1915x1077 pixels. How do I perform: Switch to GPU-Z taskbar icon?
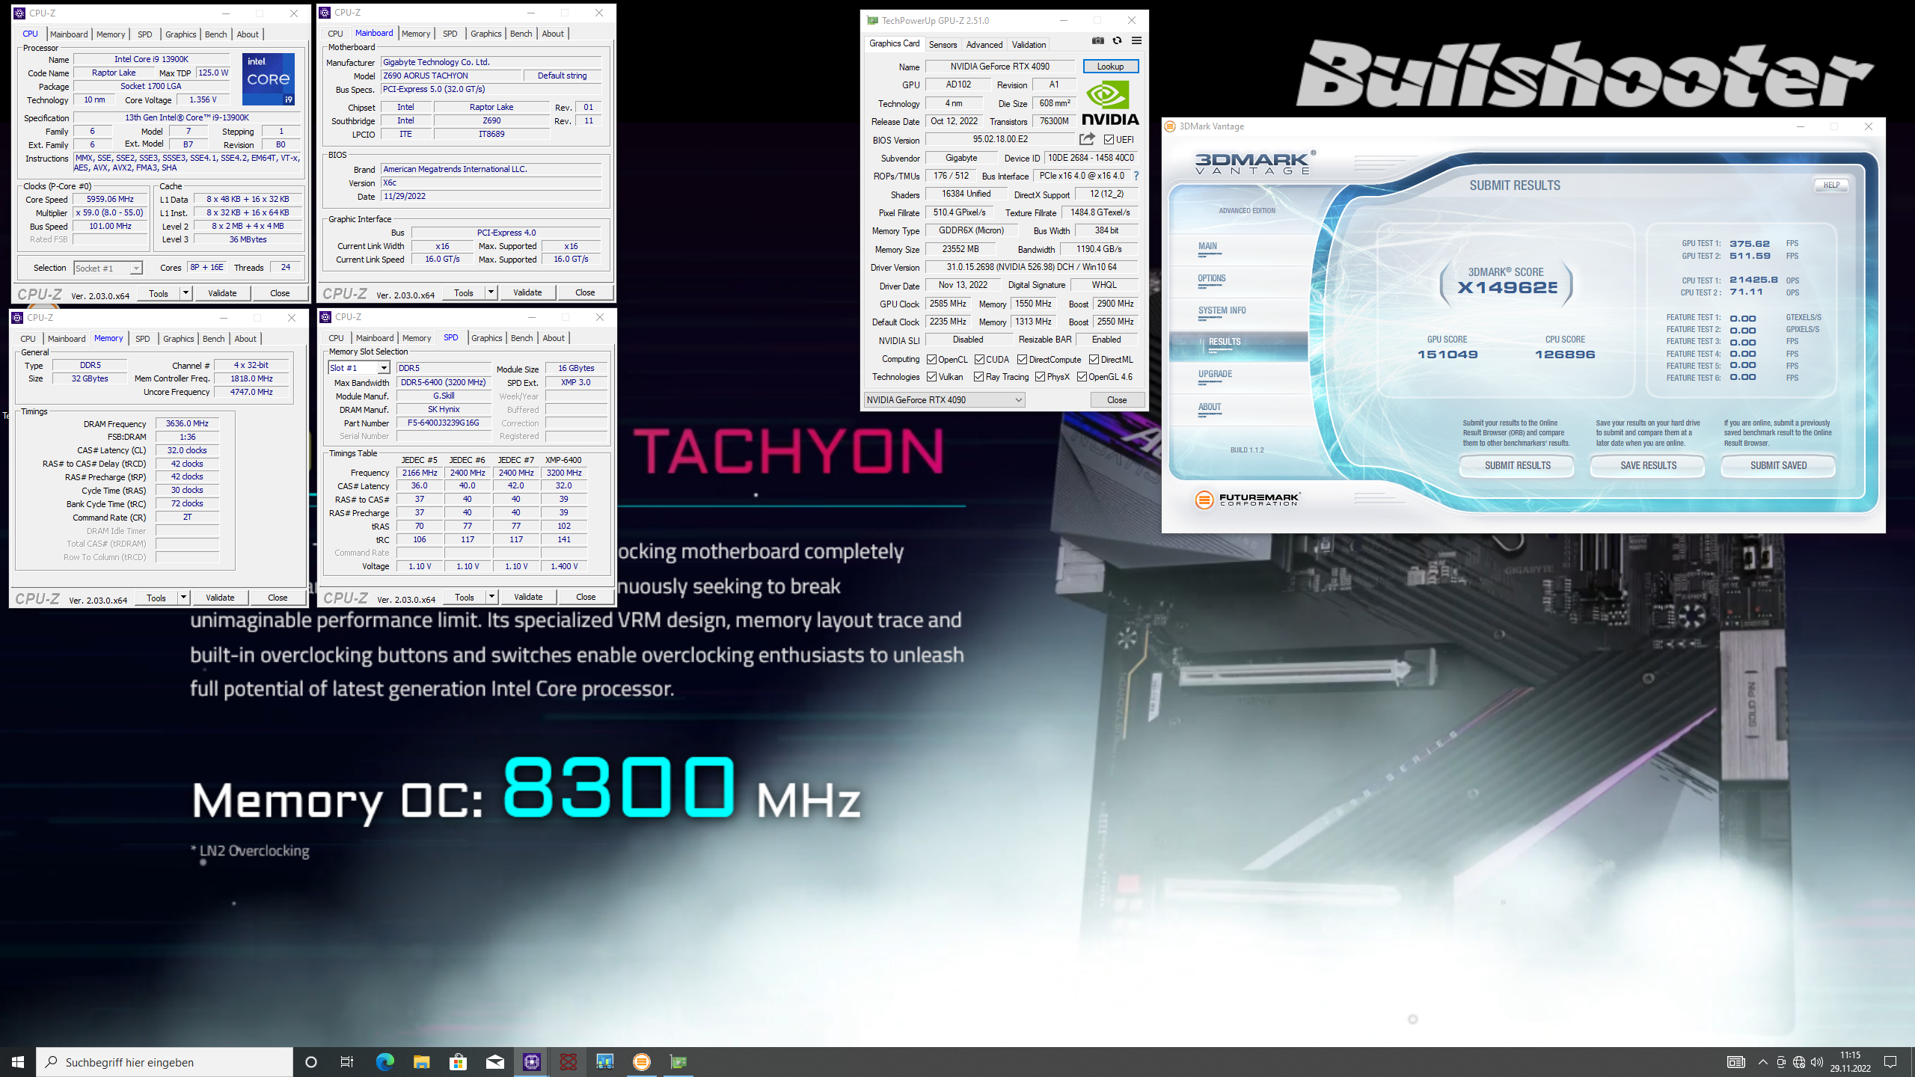tap(678, 1061)
